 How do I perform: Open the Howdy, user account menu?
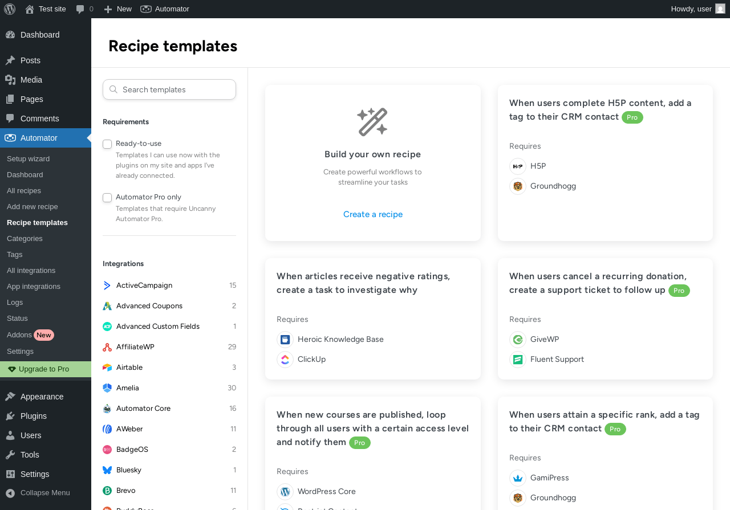pos(697,9)
